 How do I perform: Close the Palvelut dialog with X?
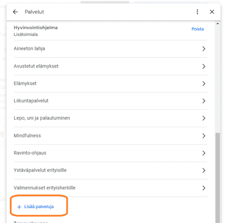tap(212, 12)
